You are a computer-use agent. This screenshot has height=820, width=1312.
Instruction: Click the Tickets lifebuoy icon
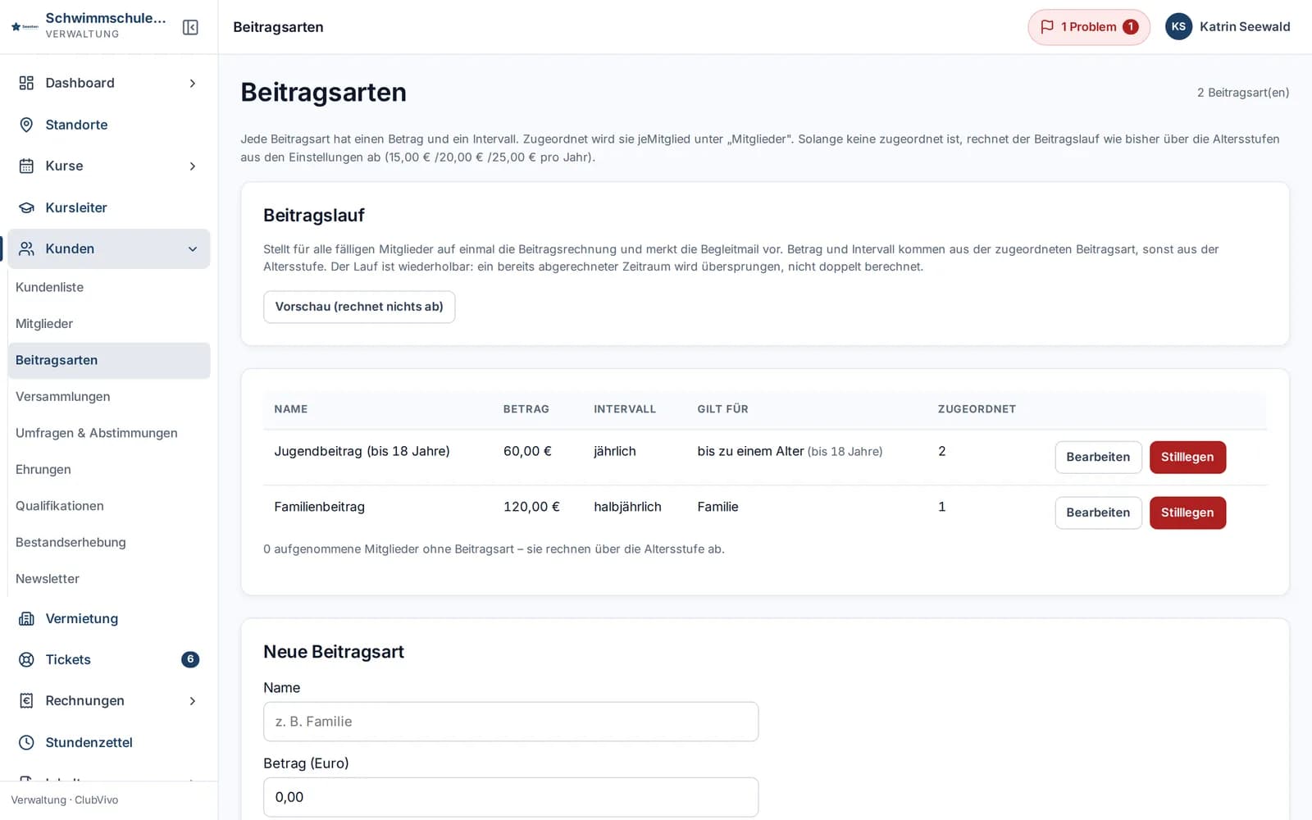point(26,659)
